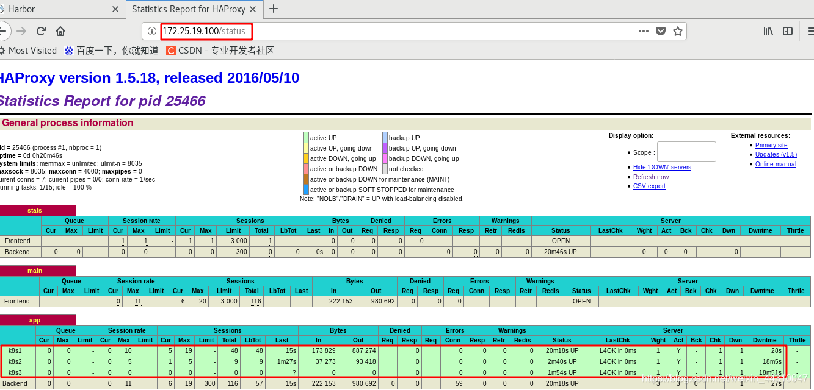The image size is (814, 390).
Task: Click the 20m18s UP status of k8s1
Action: pyautogui.click(x=561, y=351)
